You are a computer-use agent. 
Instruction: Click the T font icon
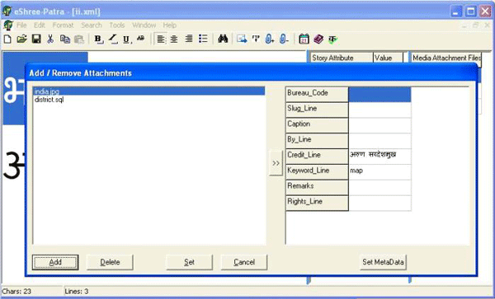[x=256, y=39]
